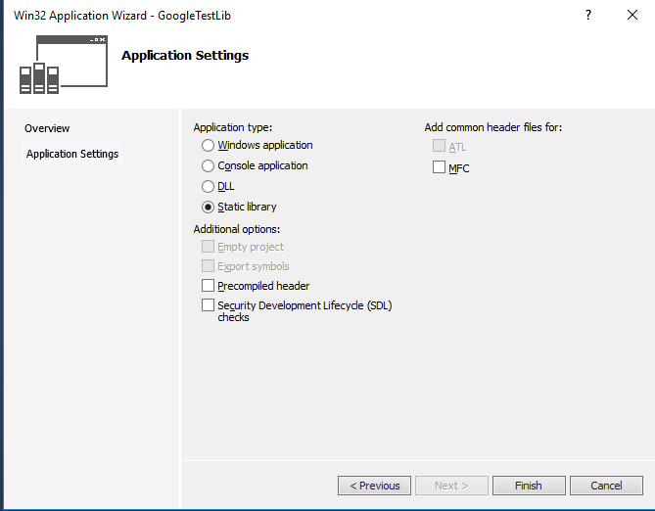Click the Application Settings heading text

coord(185,56)
